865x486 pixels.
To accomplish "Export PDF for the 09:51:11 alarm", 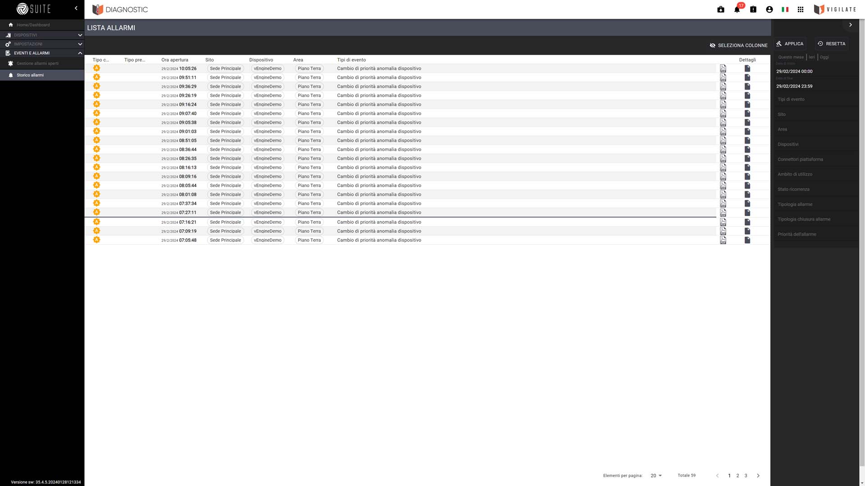I will [723, 77].
